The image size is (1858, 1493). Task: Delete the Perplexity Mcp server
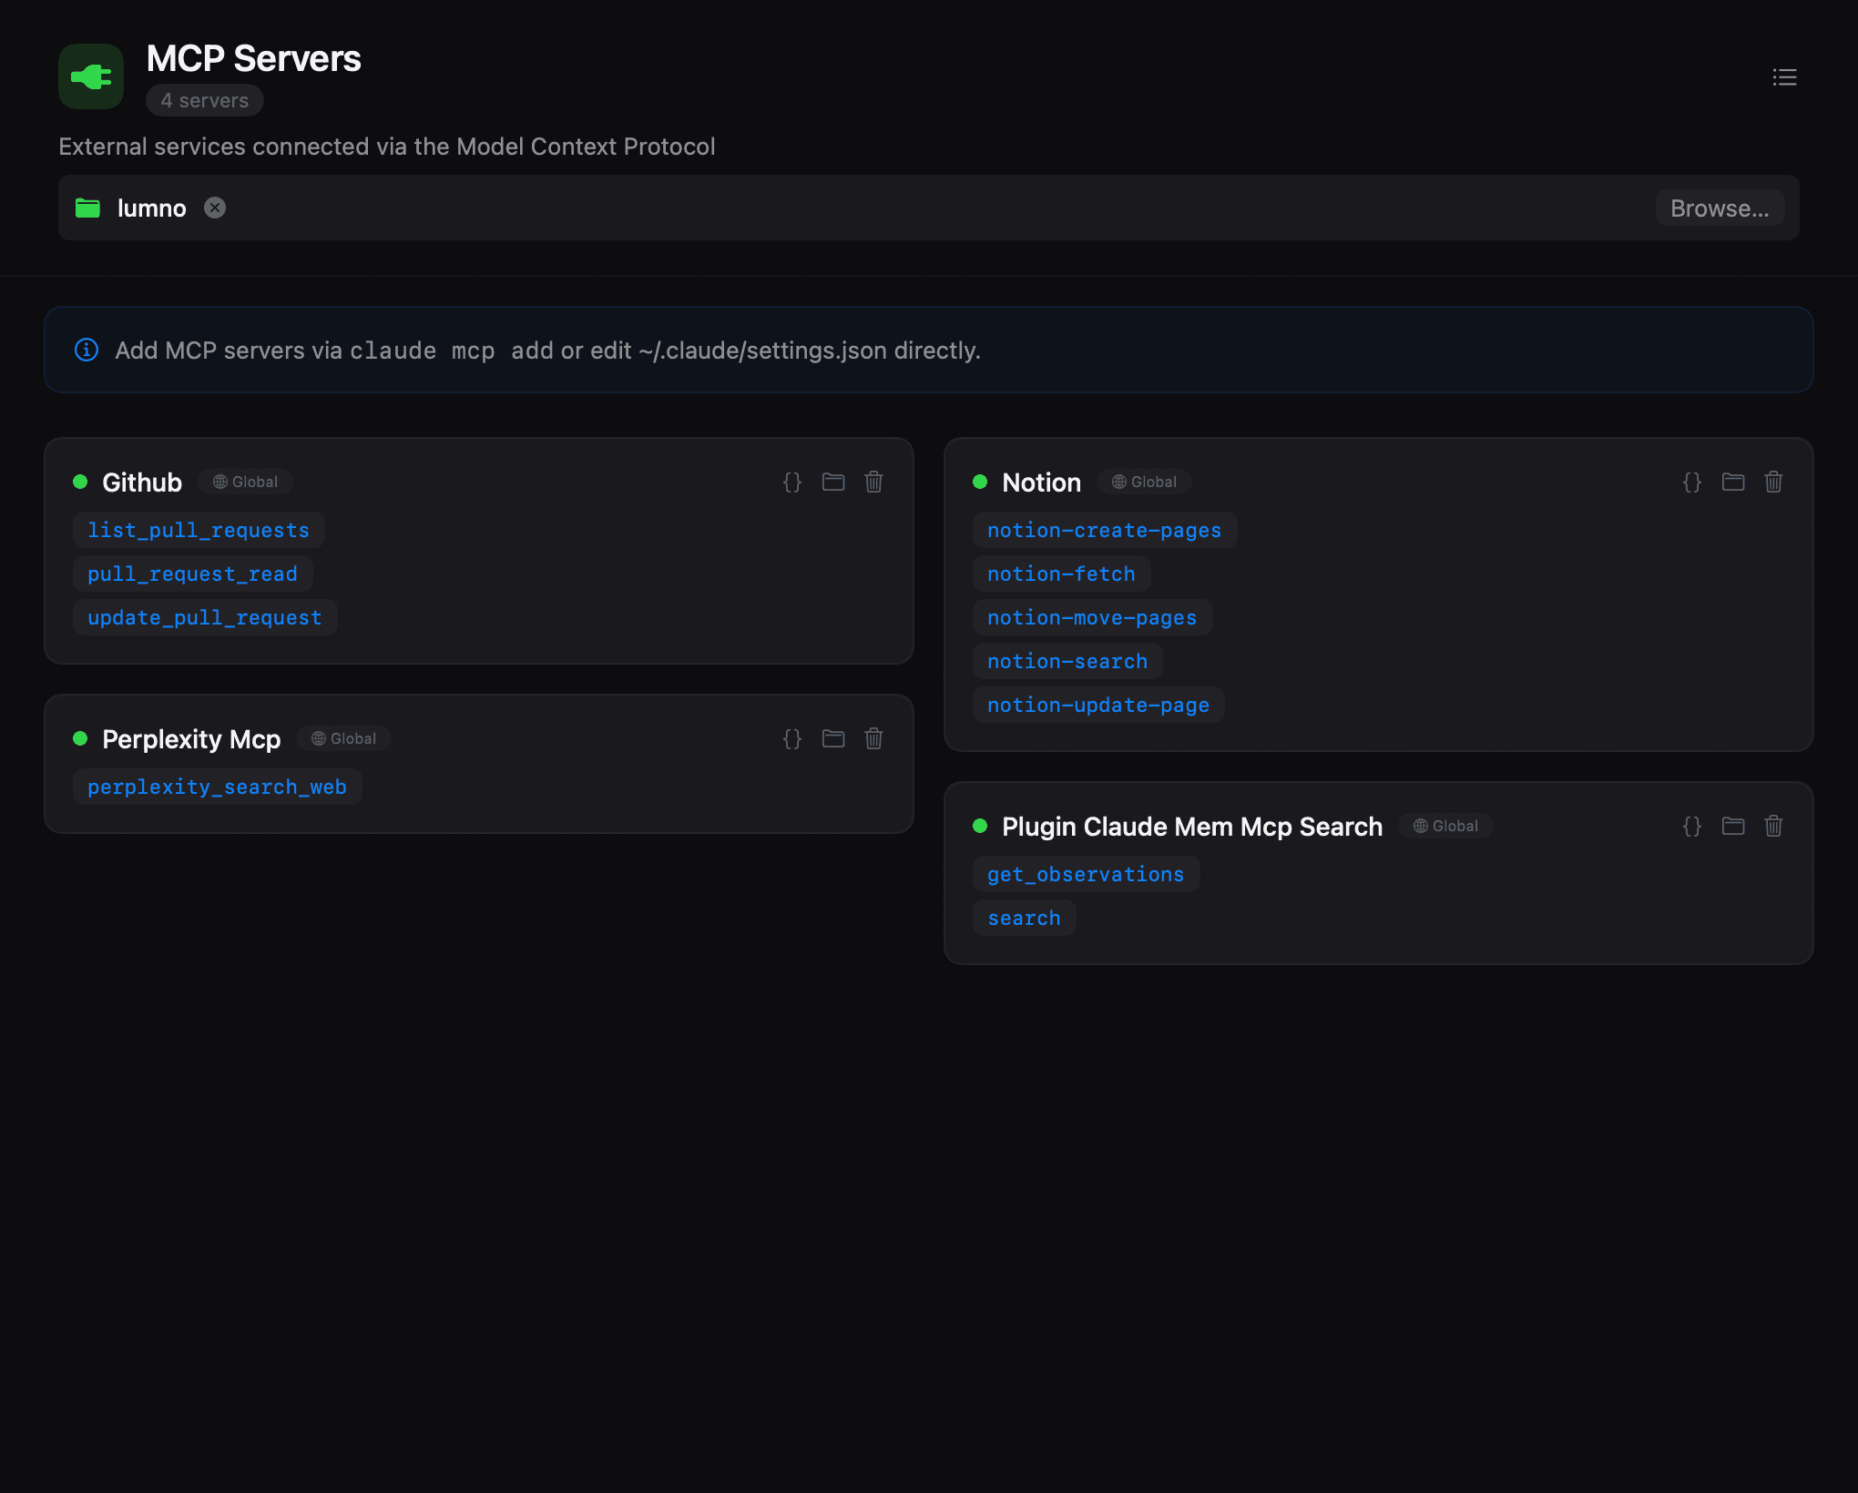pos(873,738)
